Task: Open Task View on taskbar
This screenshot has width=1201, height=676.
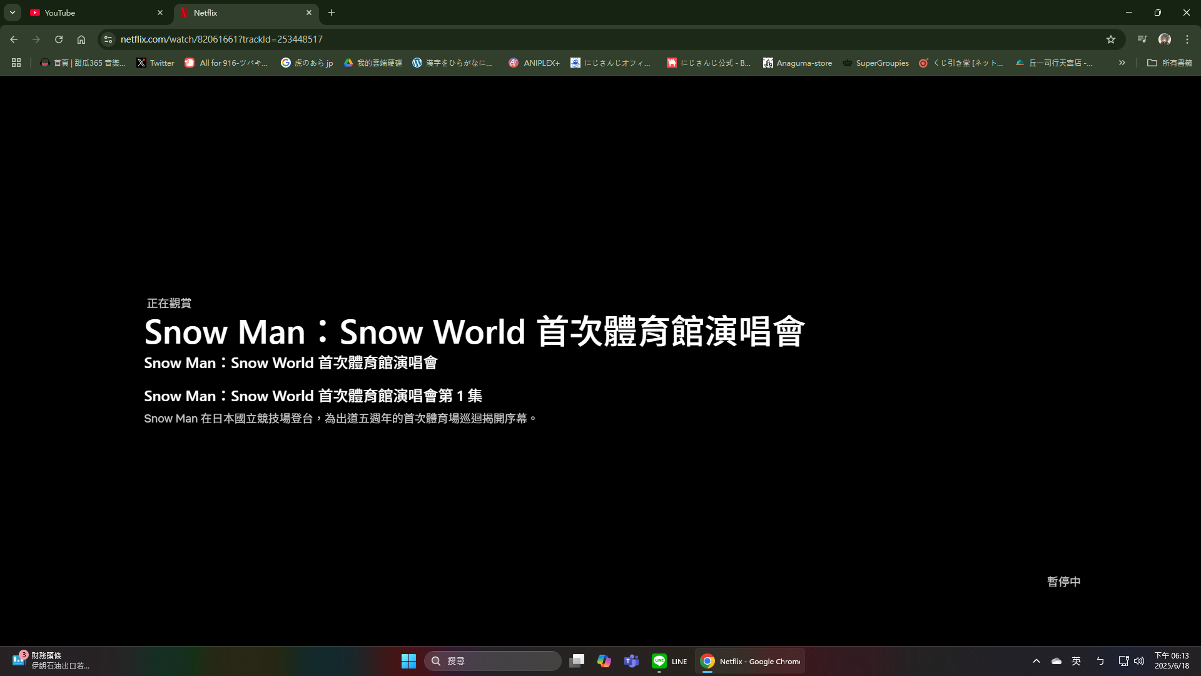Action: pos(577,661)
